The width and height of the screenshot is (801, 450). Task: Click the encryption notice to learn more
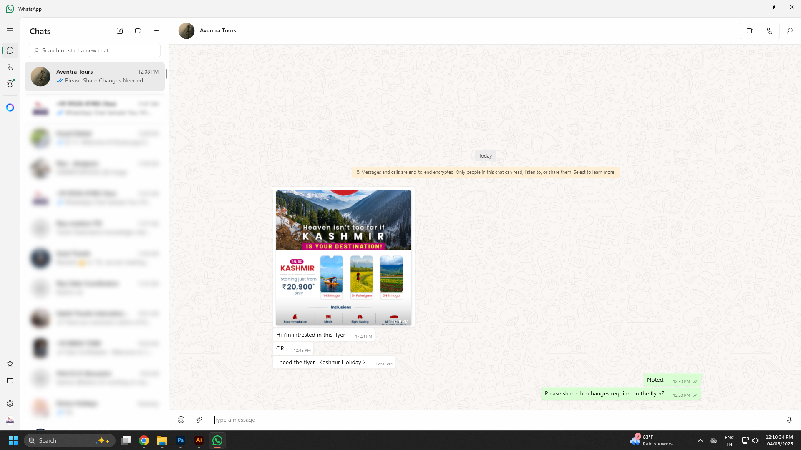[x=486, y=172]
